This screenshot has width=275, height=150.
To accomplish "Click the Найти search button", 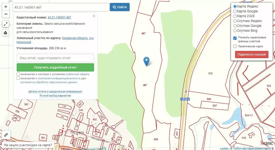I will click(x=120, y=7).
